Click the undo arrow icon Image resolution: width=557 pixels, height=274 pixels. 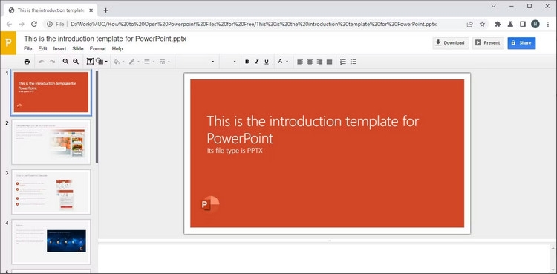(x=41, y=62)
